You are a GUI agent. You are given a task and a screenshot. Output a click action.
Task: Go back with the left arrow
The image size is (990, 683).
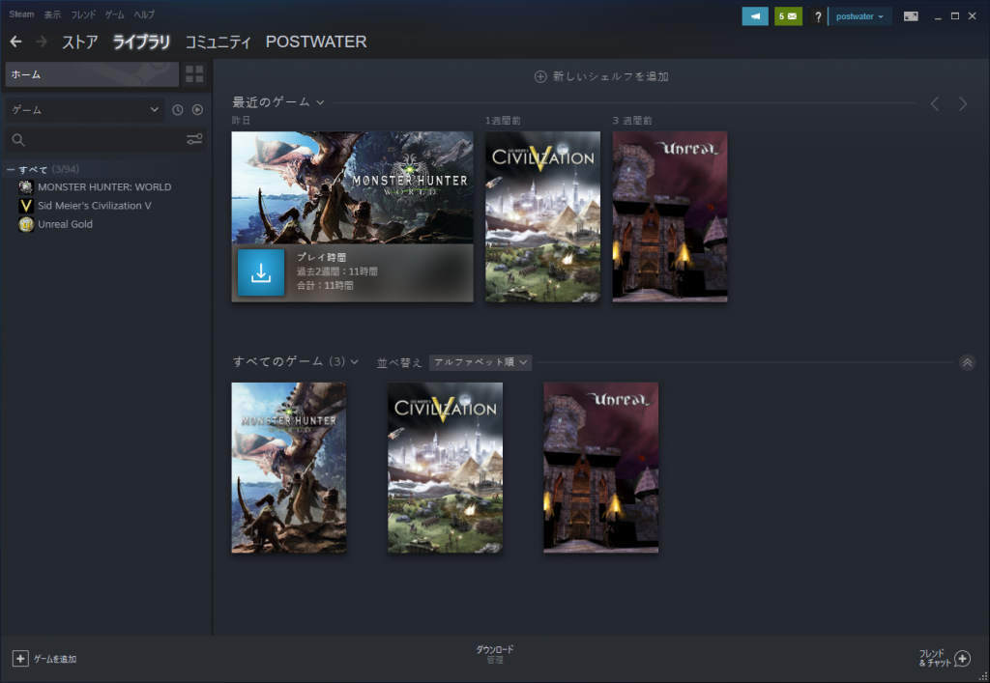(15, 42)
